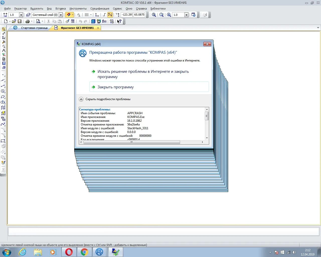Image resolution: width=321 pixels, height=257 pixels.
Task: Open the Спецификация menu
Action: pyautogui.click(x=100, y=9)
